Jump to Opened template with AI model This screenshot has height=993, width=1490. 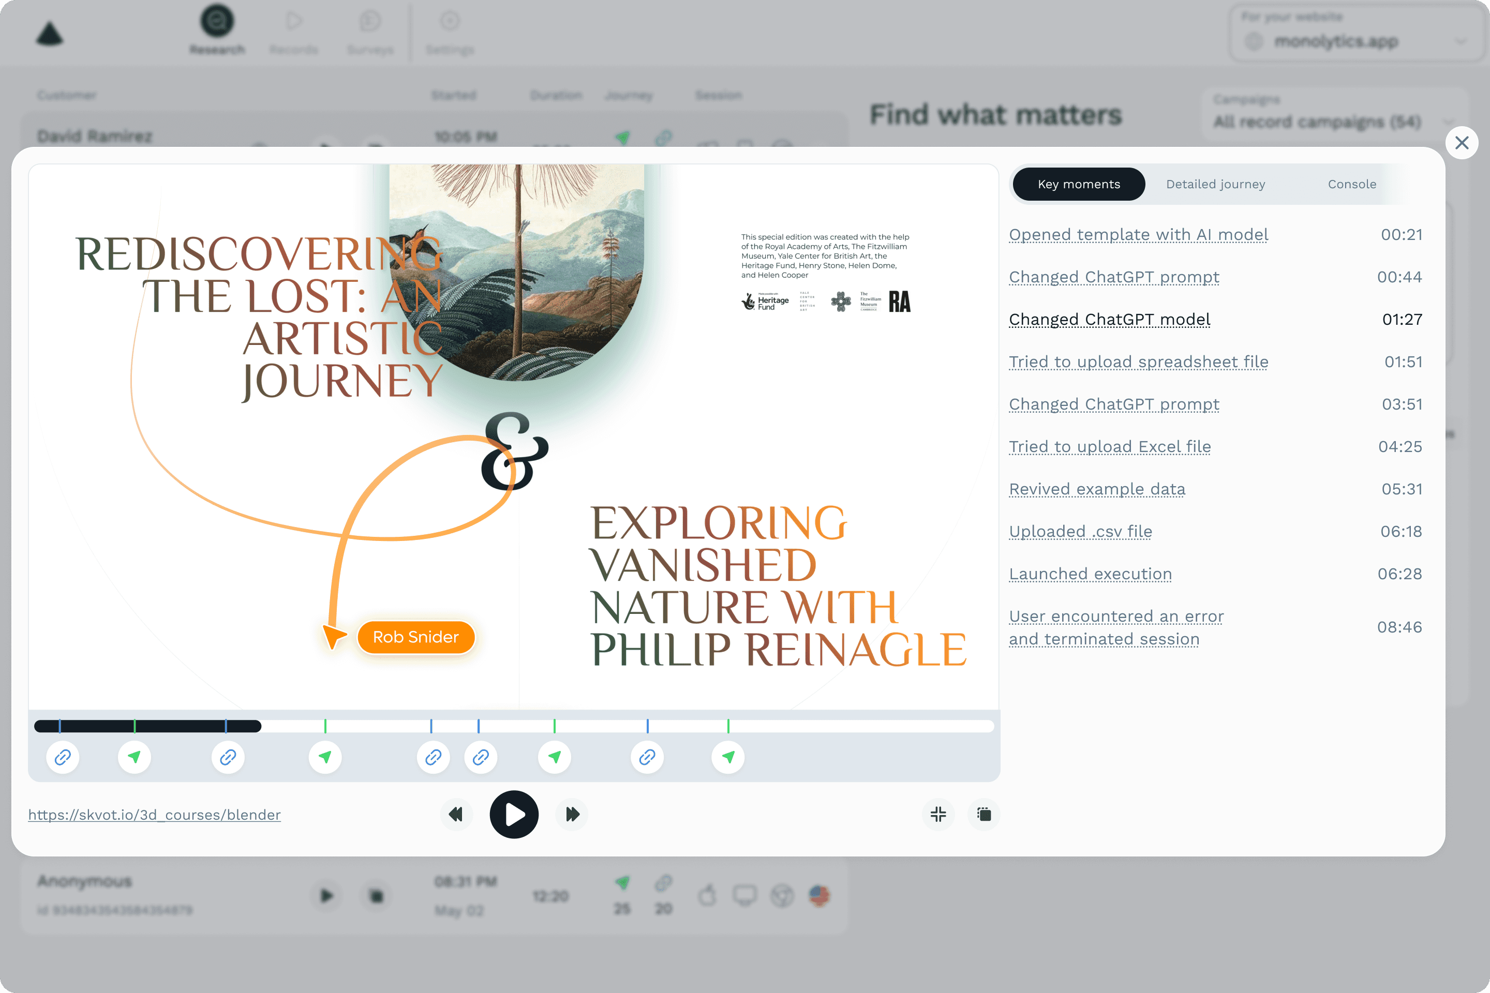pyautogui.click(x=1138, y=235)
